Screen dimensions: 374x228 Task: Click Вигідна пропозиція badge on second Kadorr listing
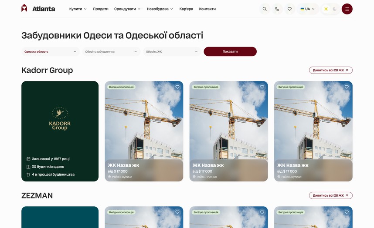pyautogui.click(x=206, y=87)
